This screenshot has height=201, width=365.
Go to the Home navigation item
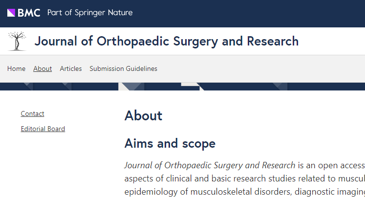[x=16, y=69]
